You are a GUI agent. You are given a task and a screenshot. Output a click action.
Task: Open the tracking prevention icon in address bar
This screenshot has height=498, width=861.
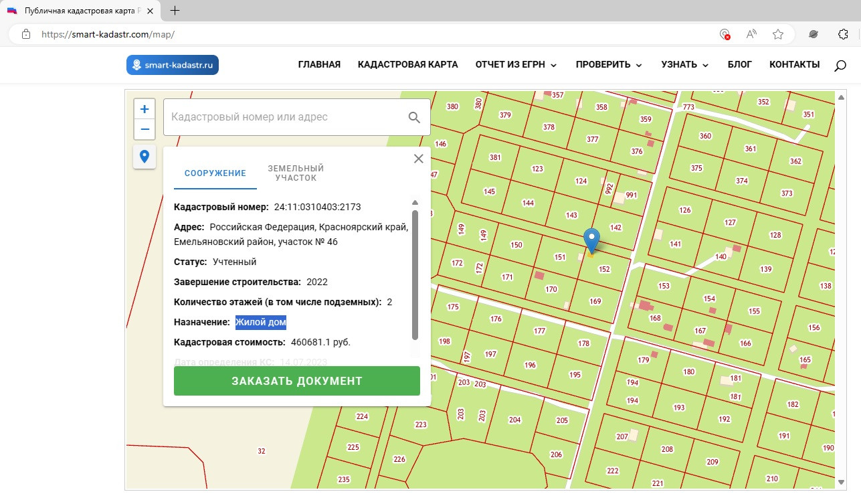(725, 34)
